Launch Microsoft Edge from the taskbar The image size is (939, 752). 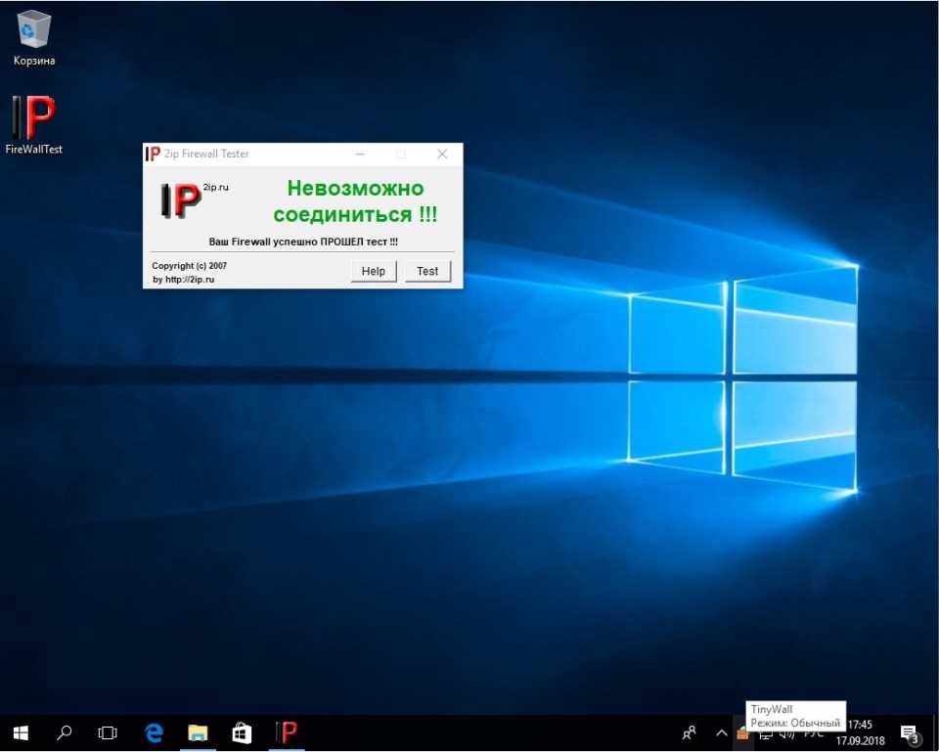154,732
